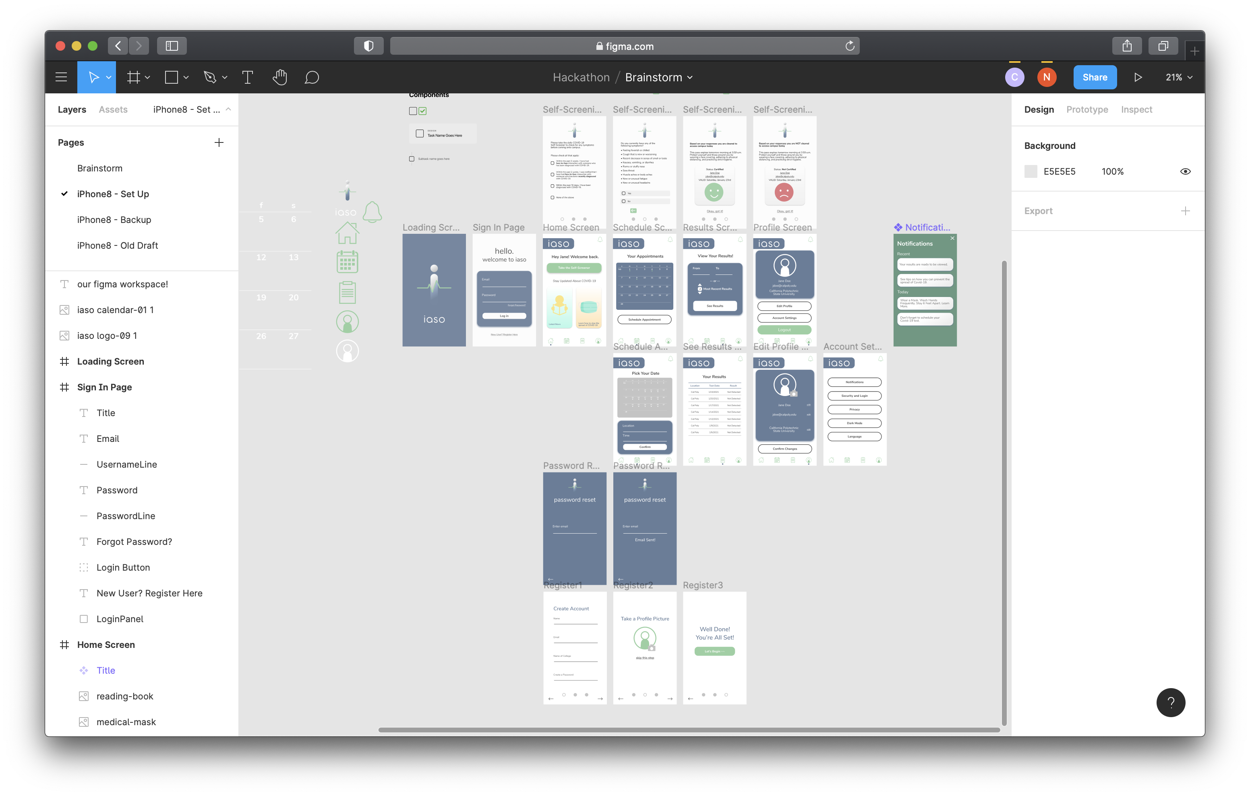Tick the unchecked checkbox in Components

tap(413, 111)
